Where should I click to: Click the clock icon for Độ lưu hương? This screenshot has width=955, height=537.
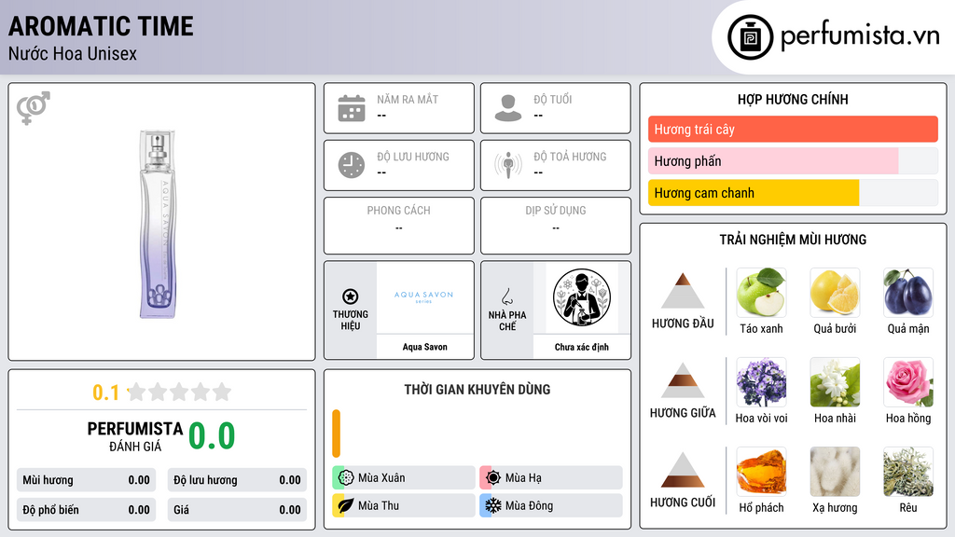pos(352,165)
